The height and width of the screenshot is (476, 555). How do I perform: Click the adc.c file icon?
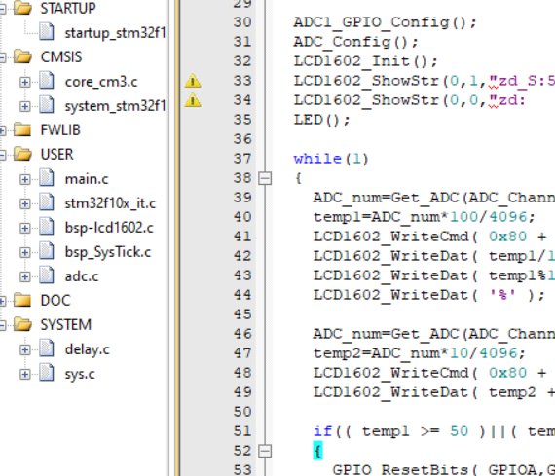47,275
